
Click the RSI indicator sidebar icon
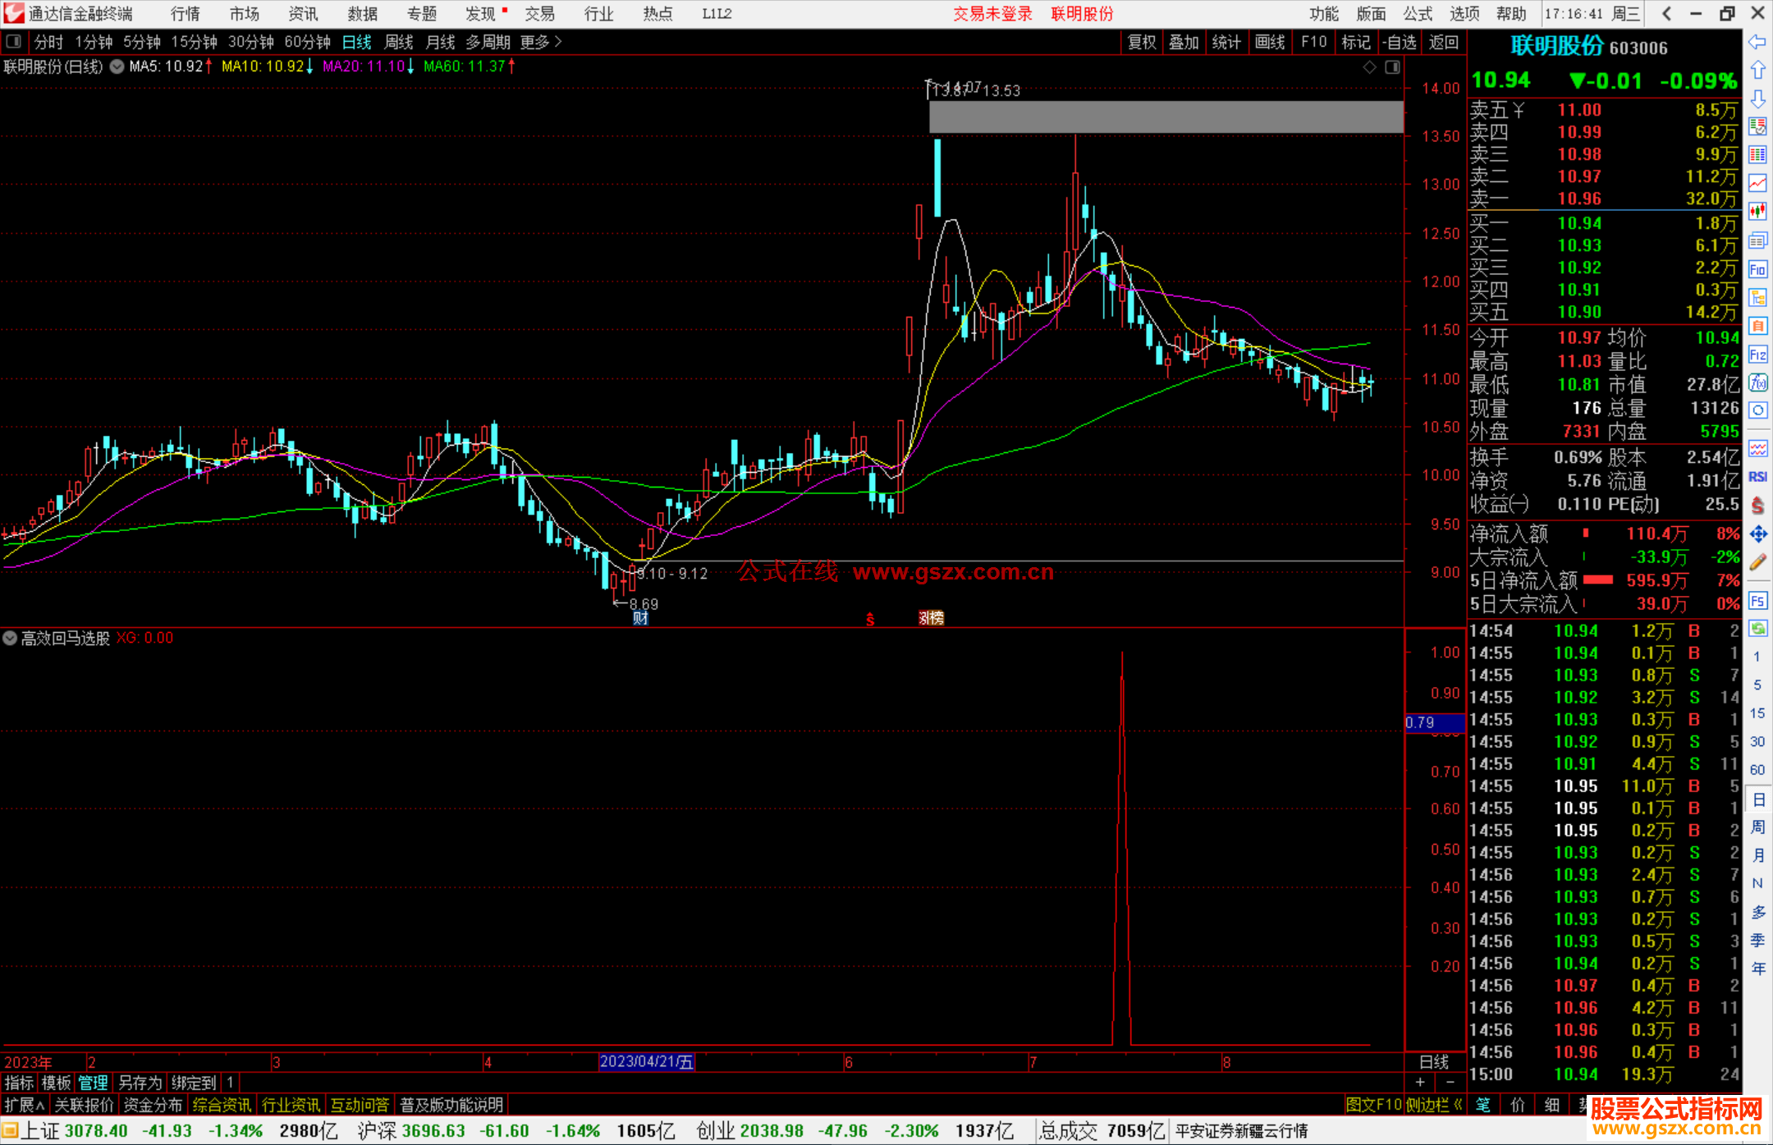1757,477
